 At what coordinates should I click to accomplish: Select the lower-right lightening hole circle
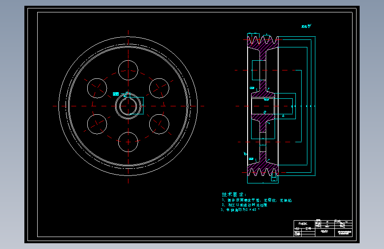coord(159,124)
